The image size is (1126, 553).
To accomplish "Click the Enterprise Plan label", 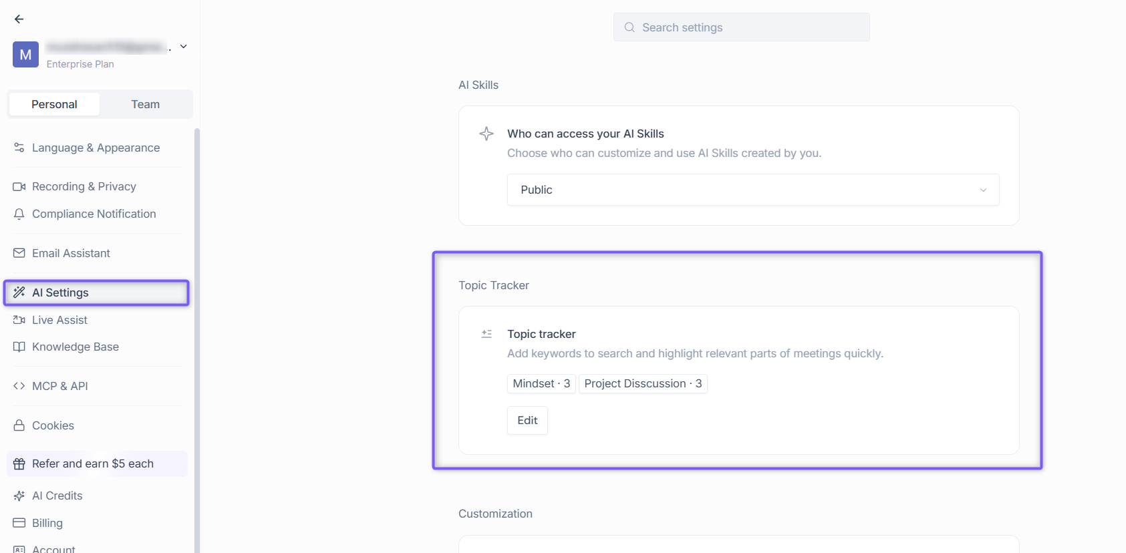I will [x=80, y=64].
